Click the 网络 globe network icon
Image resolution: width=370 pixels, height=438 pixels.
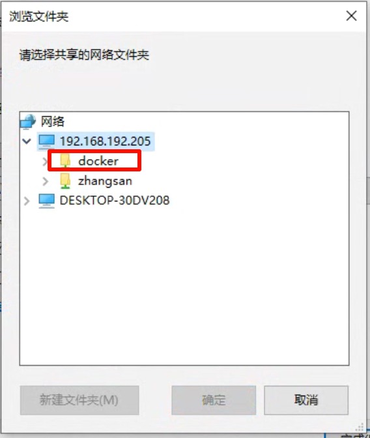pyautogui.click(x=28, y=122)
